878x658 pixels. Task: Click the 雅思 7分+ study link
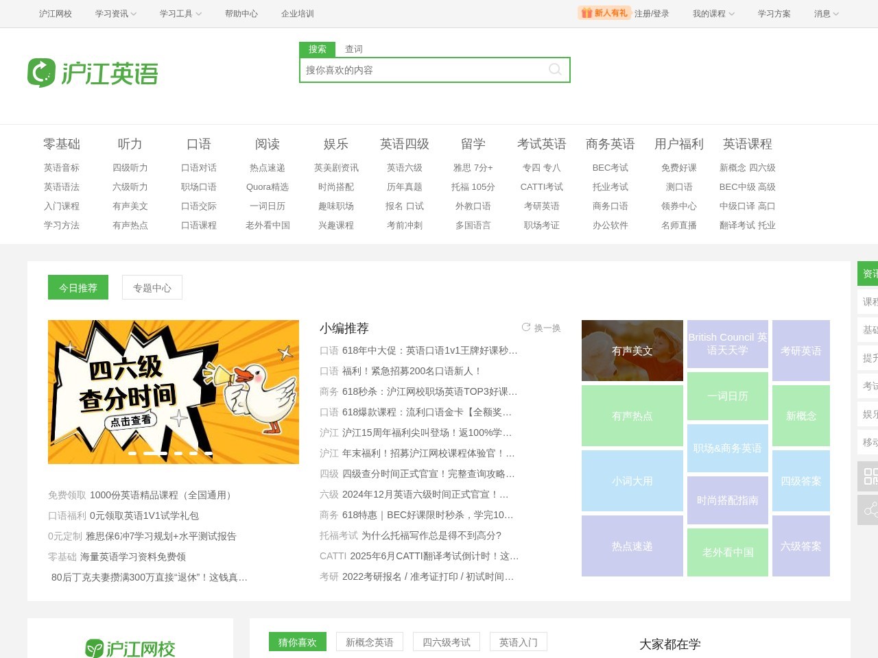tap(475, 167)
